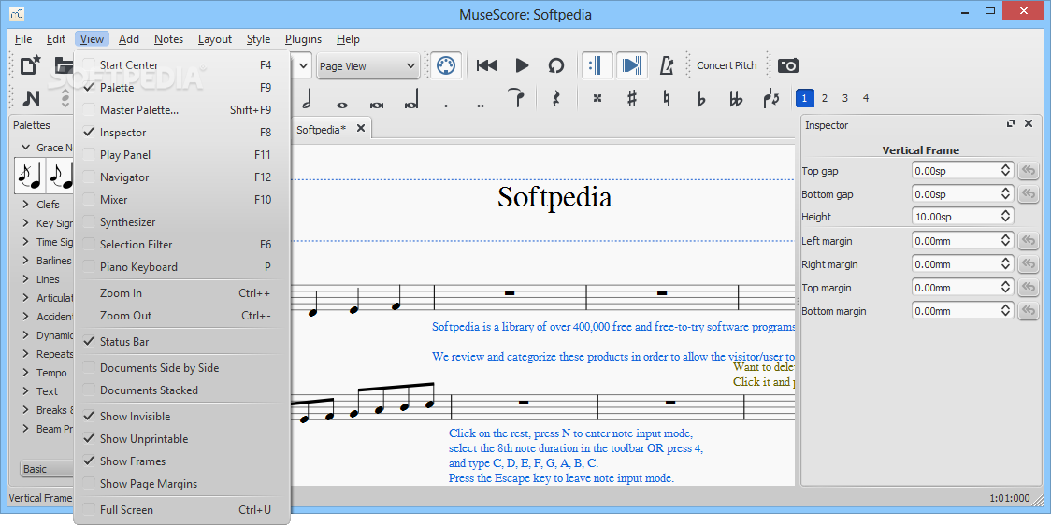Adjust Bottom gap spinner
This screenshot has height=525, width=1051.
[1006, 194]
